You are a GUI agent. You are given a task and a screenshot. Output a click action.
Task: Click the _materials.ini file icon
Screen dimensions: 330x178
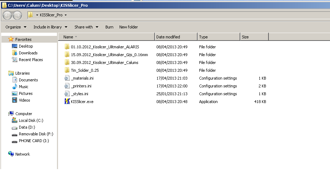pyautogui.click(x=67, y=78)
